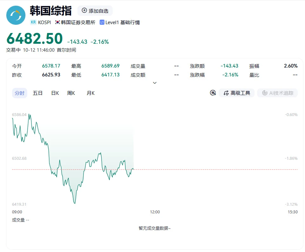Click the KR market badge icon
Image resolution: width=305 pixels, height=252 pixels.
pyautogui.click(x=33, y=22)
